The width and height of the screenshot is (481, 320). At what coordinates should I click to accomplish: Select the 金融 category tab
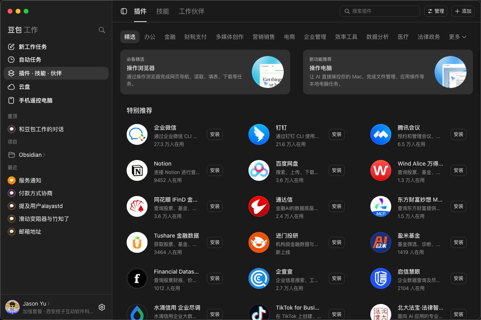coord(170,37)
